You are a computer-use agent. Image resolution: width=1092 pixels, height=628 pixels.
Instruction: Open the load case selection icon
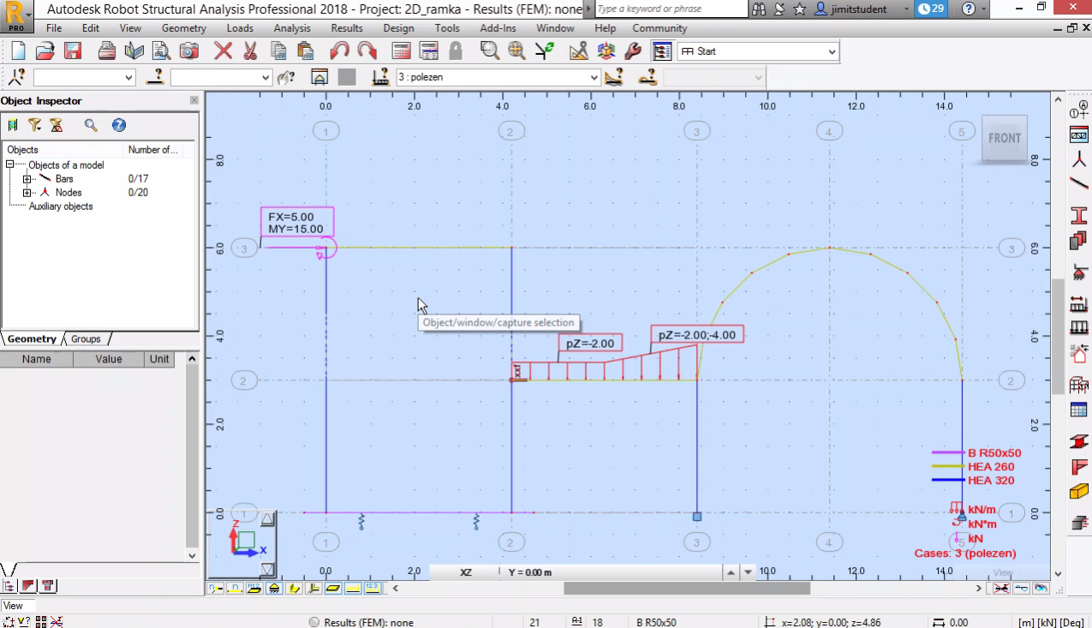click(381, 77)
